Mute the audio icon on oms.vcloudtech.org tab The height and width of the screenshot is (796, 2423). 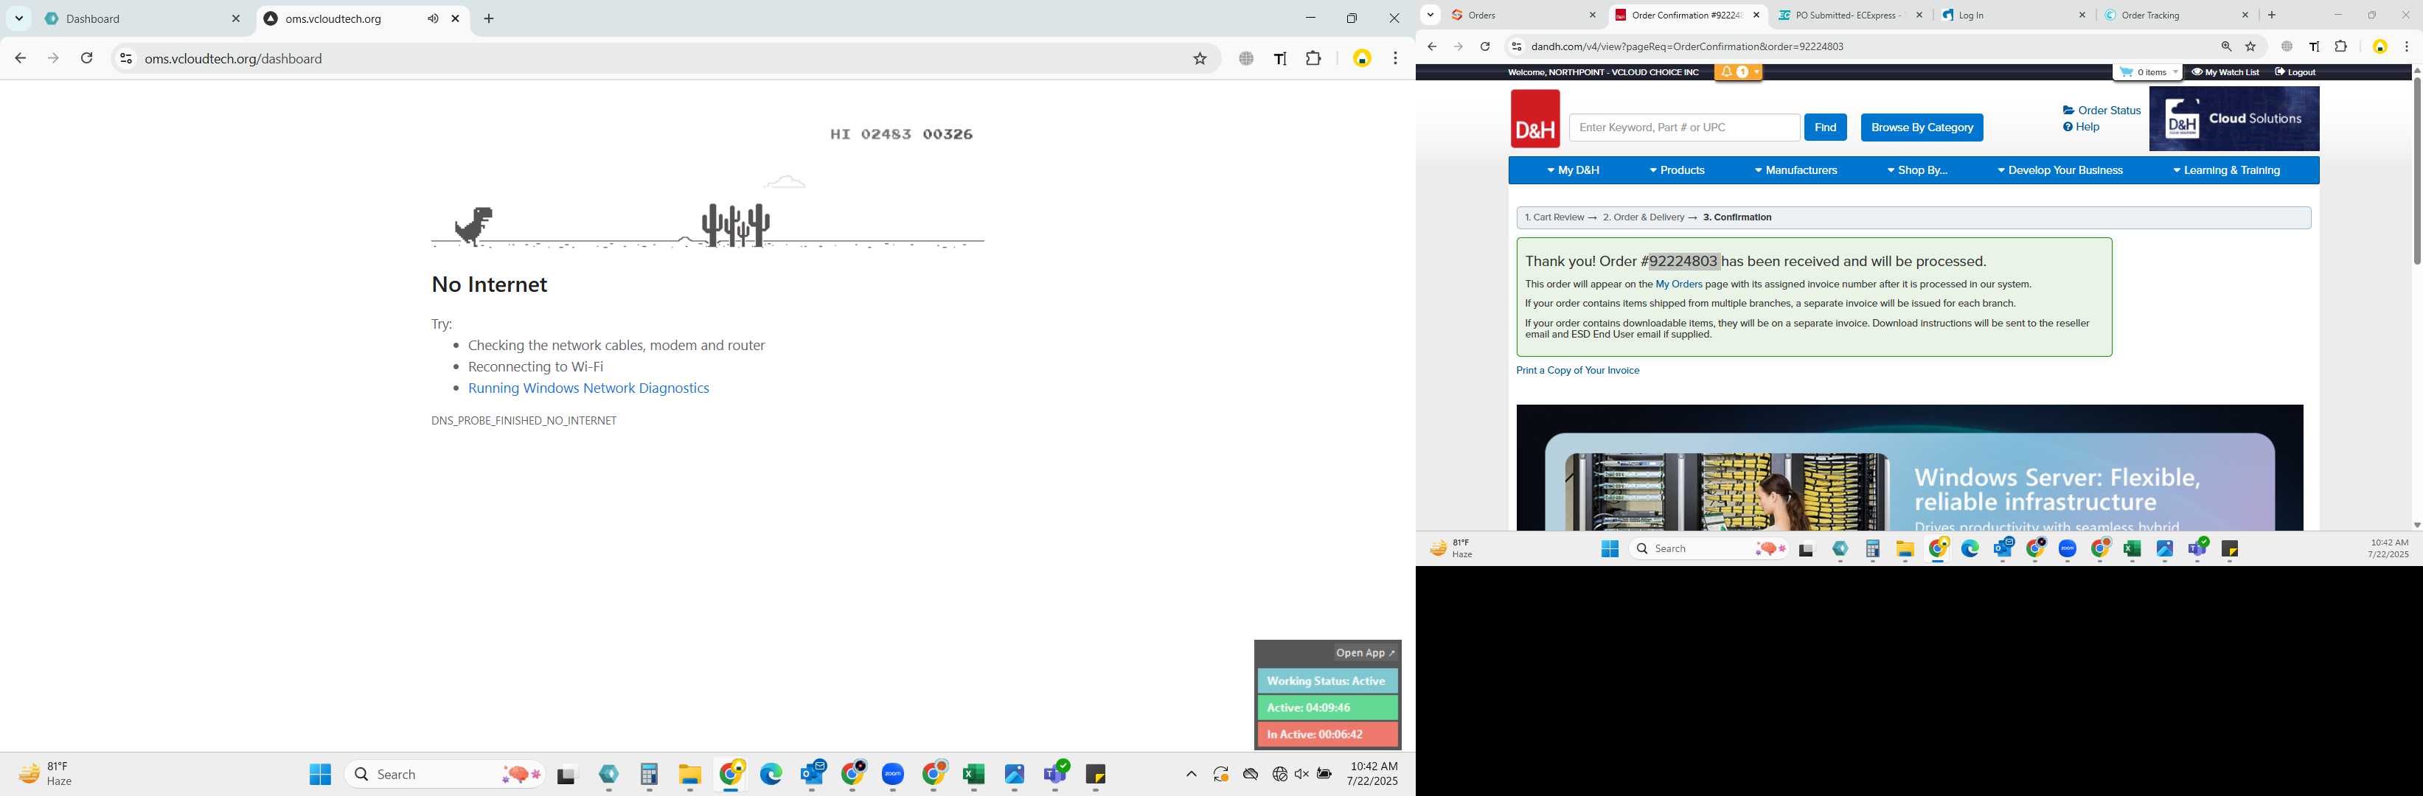click(433, 19)
